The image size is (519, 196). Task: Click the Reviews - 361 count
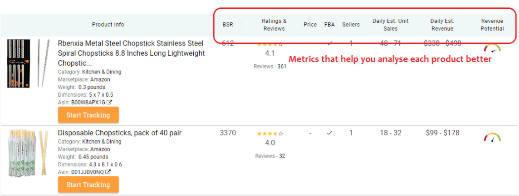pyautogui.click(x=270, y=67)
